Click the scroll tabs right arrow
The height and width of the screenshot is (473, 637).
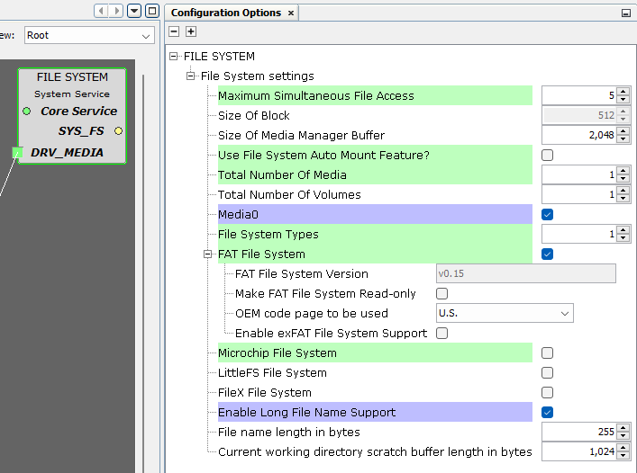(x=116, y=11)
